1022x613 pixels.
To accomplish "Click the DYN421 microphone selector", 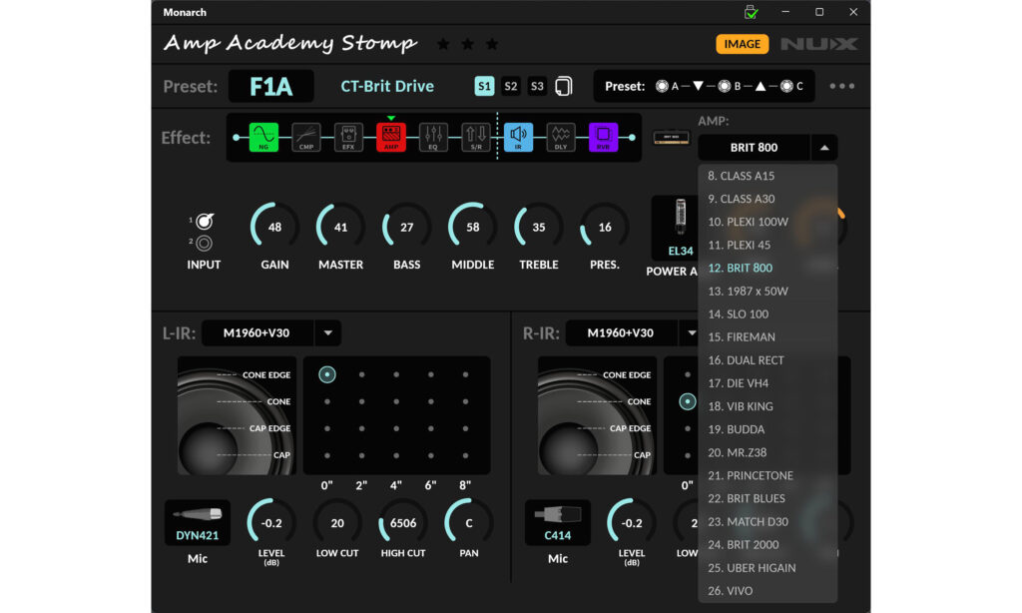I will click(x=197, y=523).
